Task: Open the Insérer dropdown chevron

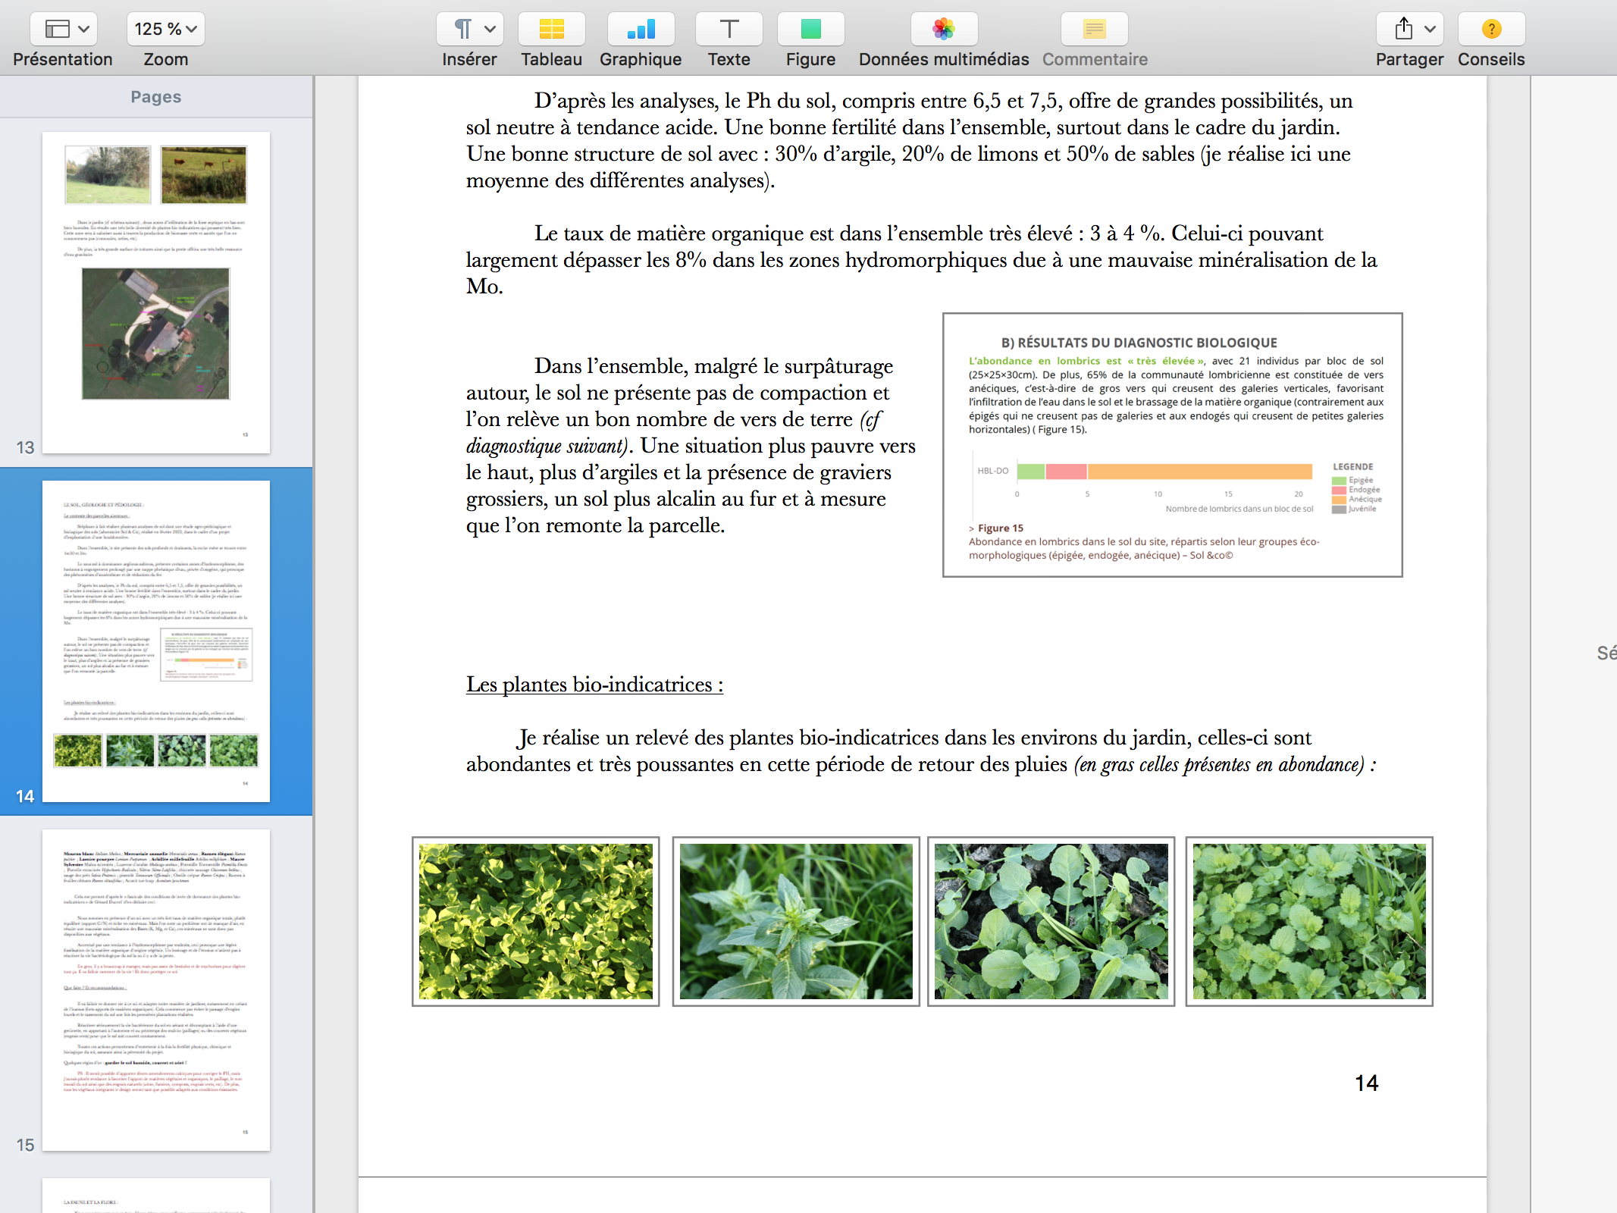Action: (490, 30)
